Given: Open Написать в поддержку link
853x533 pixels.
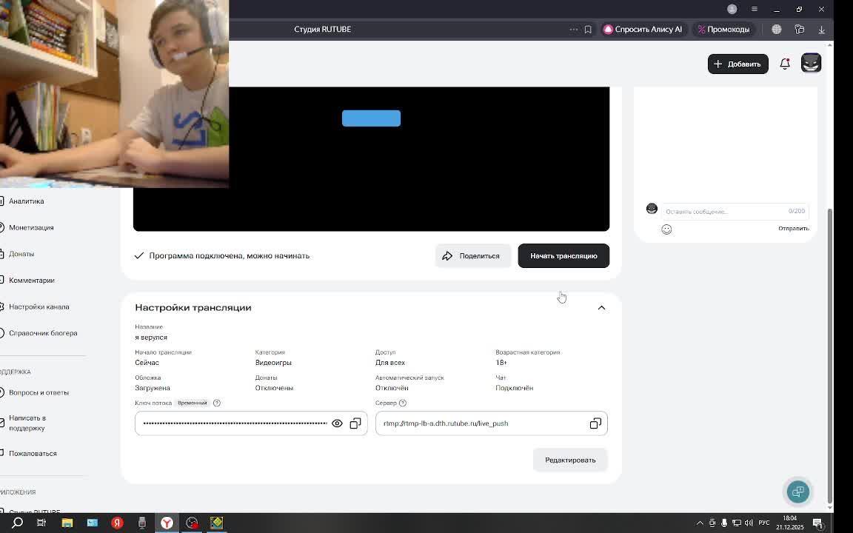Looking at the screenshot, I should pos(27,423).
